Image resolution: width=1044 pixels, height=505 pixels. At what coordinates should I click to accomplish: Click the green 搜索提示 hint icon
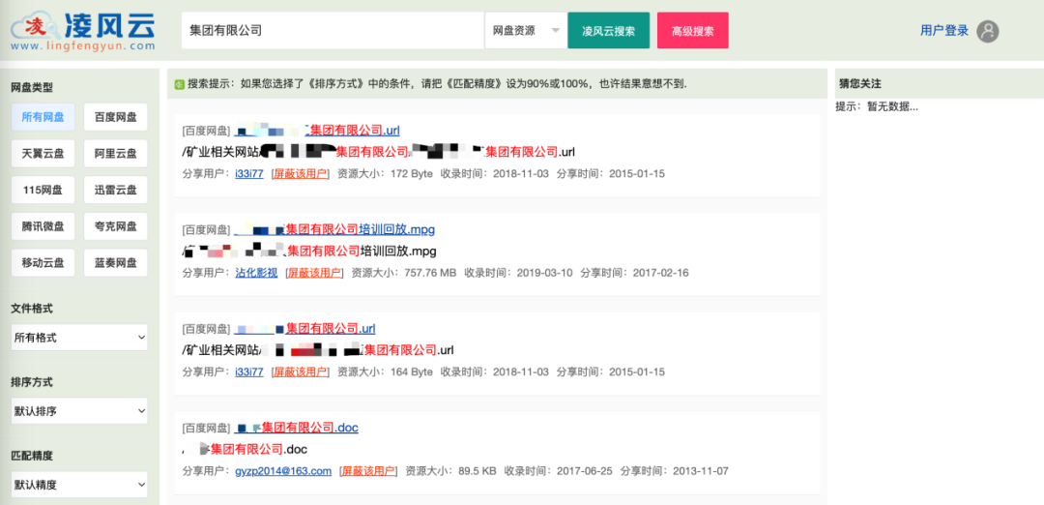click(x=179, y=84)
